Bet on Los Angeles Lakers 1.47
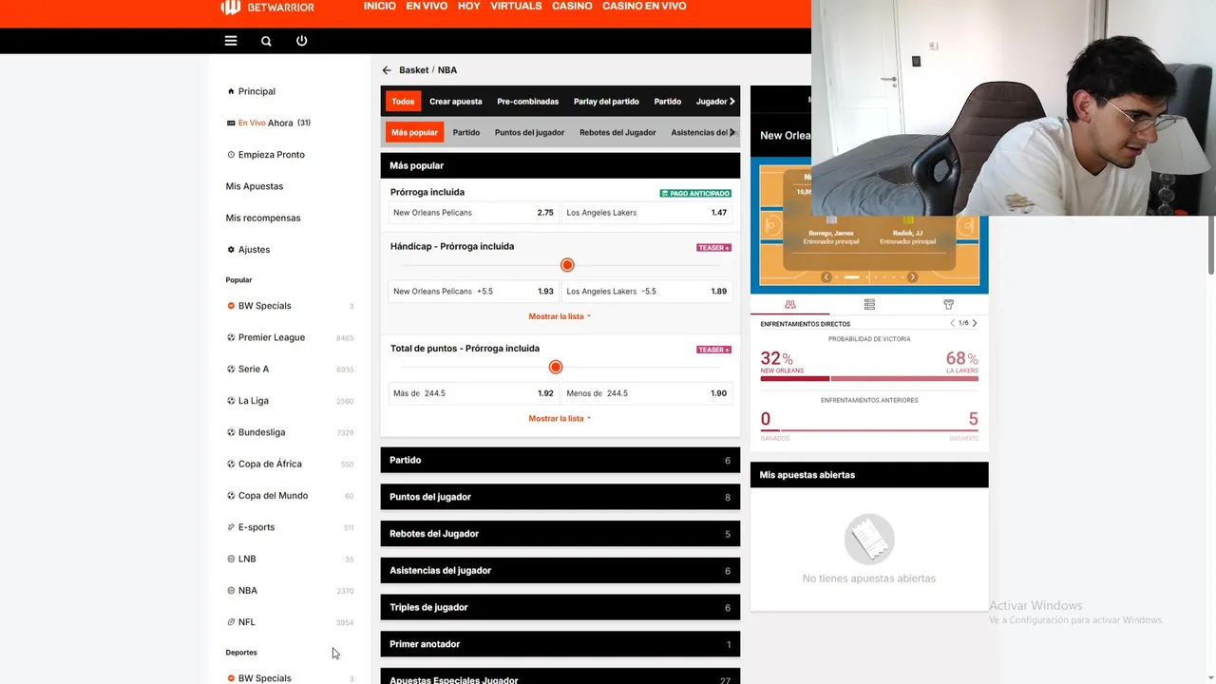 point(647,213)
